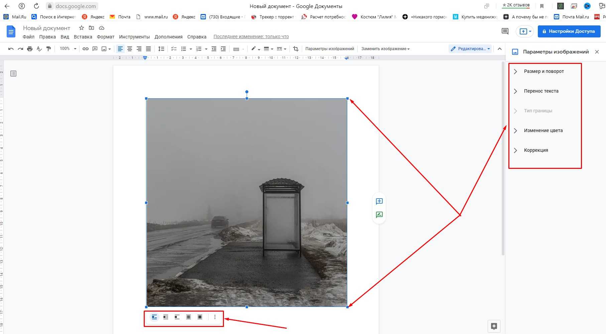Click the 'Последнее изменение: только что' link
The height and width of the screenshot is (334, 606).
coord(251,37)
